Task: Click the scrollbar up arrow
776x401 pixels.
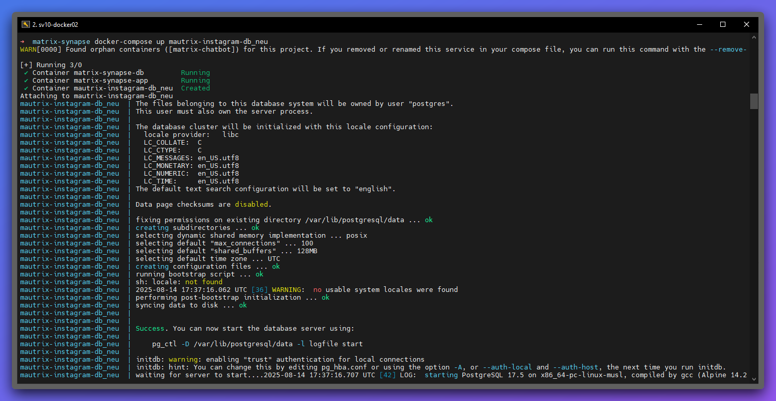Action: [x=754, y=36]
